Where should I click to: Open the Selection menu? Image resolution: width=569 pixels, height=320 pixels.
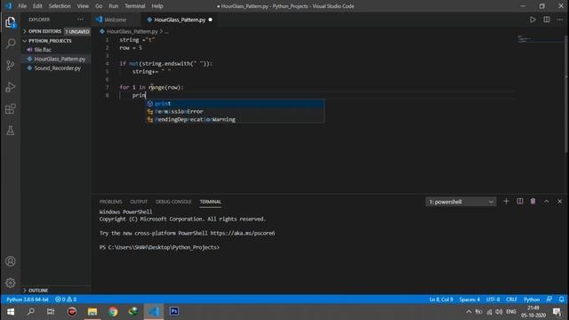tap(60, 6)
